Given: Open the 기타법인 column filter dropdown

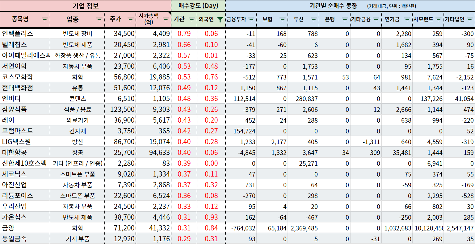Looking at the screenshot, I should pos(470,19).
